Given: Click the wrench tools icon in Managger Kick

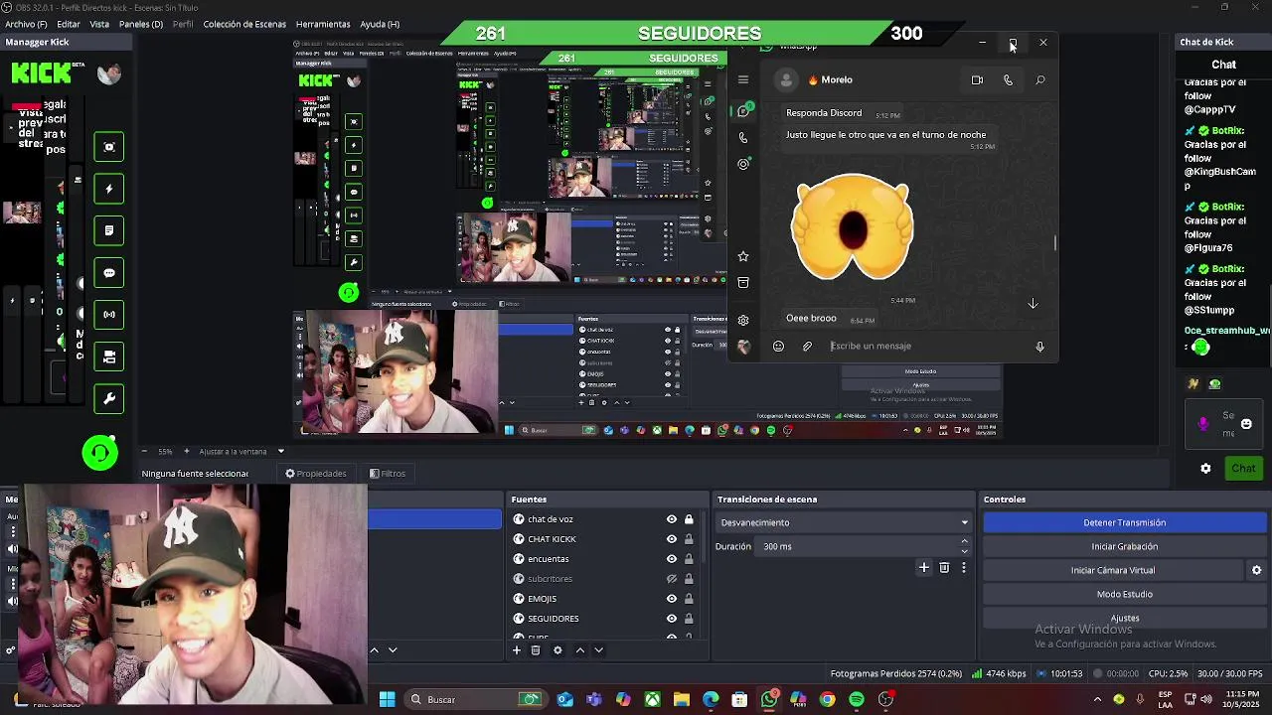Looking at the screenshot, I should click(109, 399).
